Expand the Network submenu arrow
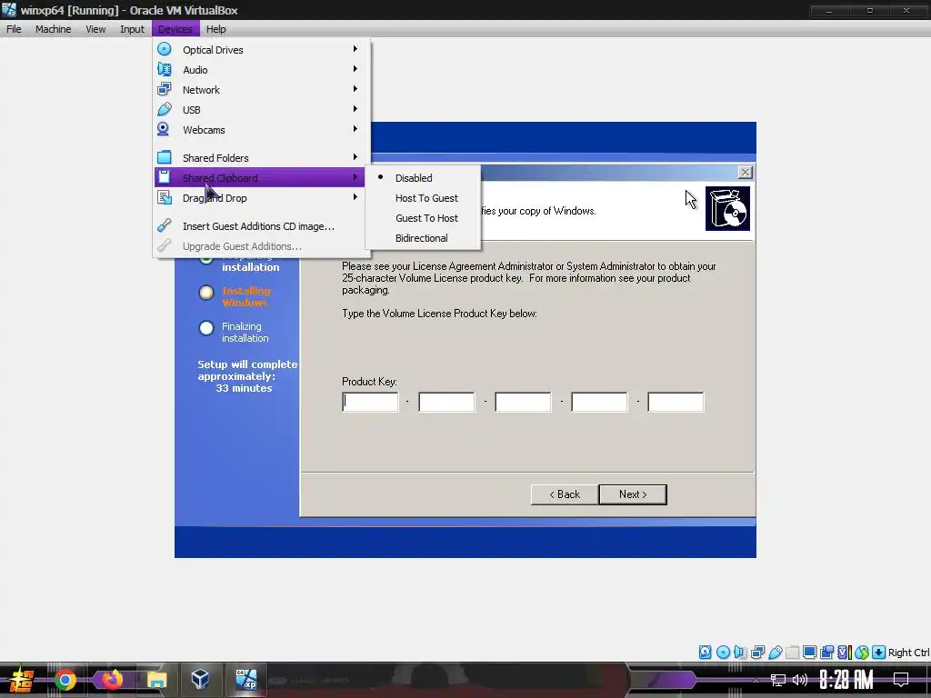The width and height of the screenshot is (931, 698). pos(355,89)
